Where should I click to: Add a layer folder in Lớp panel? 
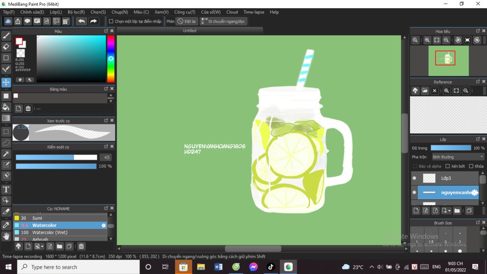[457, 211]
